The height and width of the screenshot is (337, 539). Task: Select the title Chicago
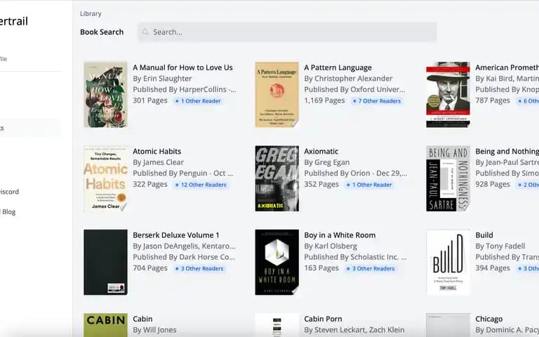488,319
